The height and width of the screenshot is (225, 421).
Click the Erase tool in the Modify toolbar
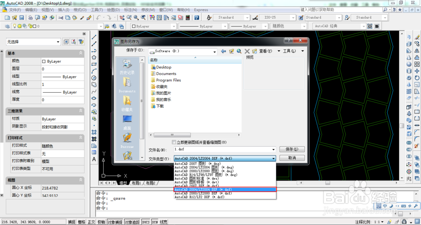[417, 37]
